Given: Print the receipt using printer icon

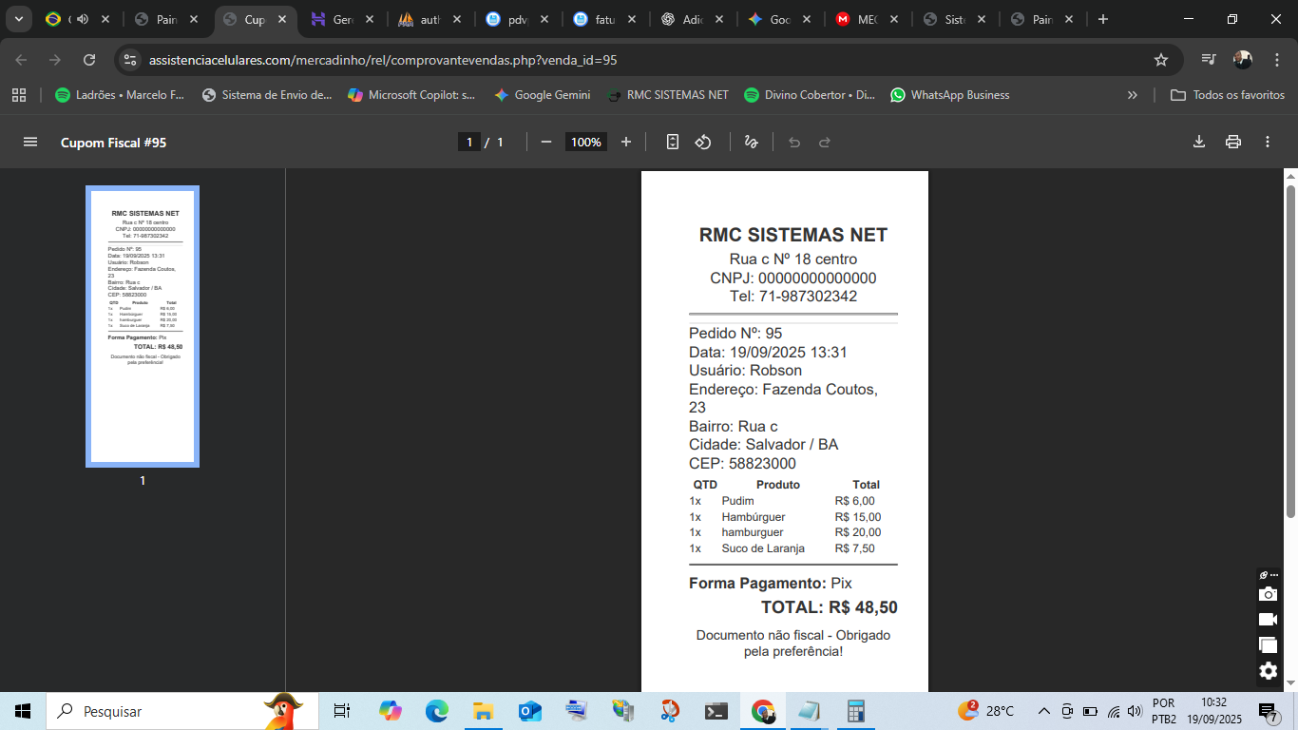Looking at the screenshot, I should tap(1233, 142).
